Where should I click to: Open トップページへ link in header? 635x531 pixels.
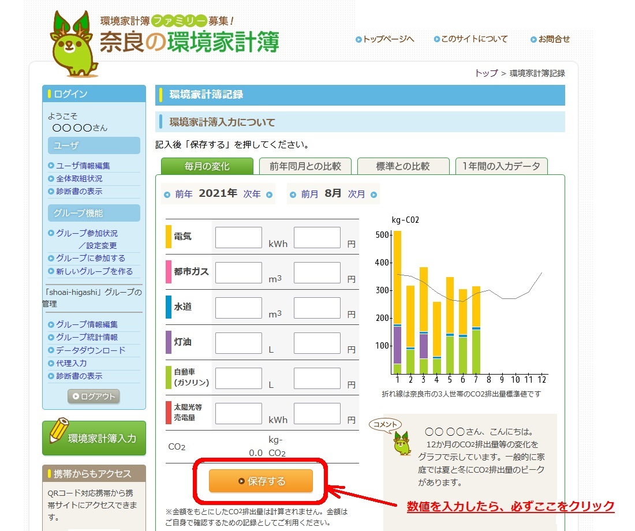click(385, 39)
